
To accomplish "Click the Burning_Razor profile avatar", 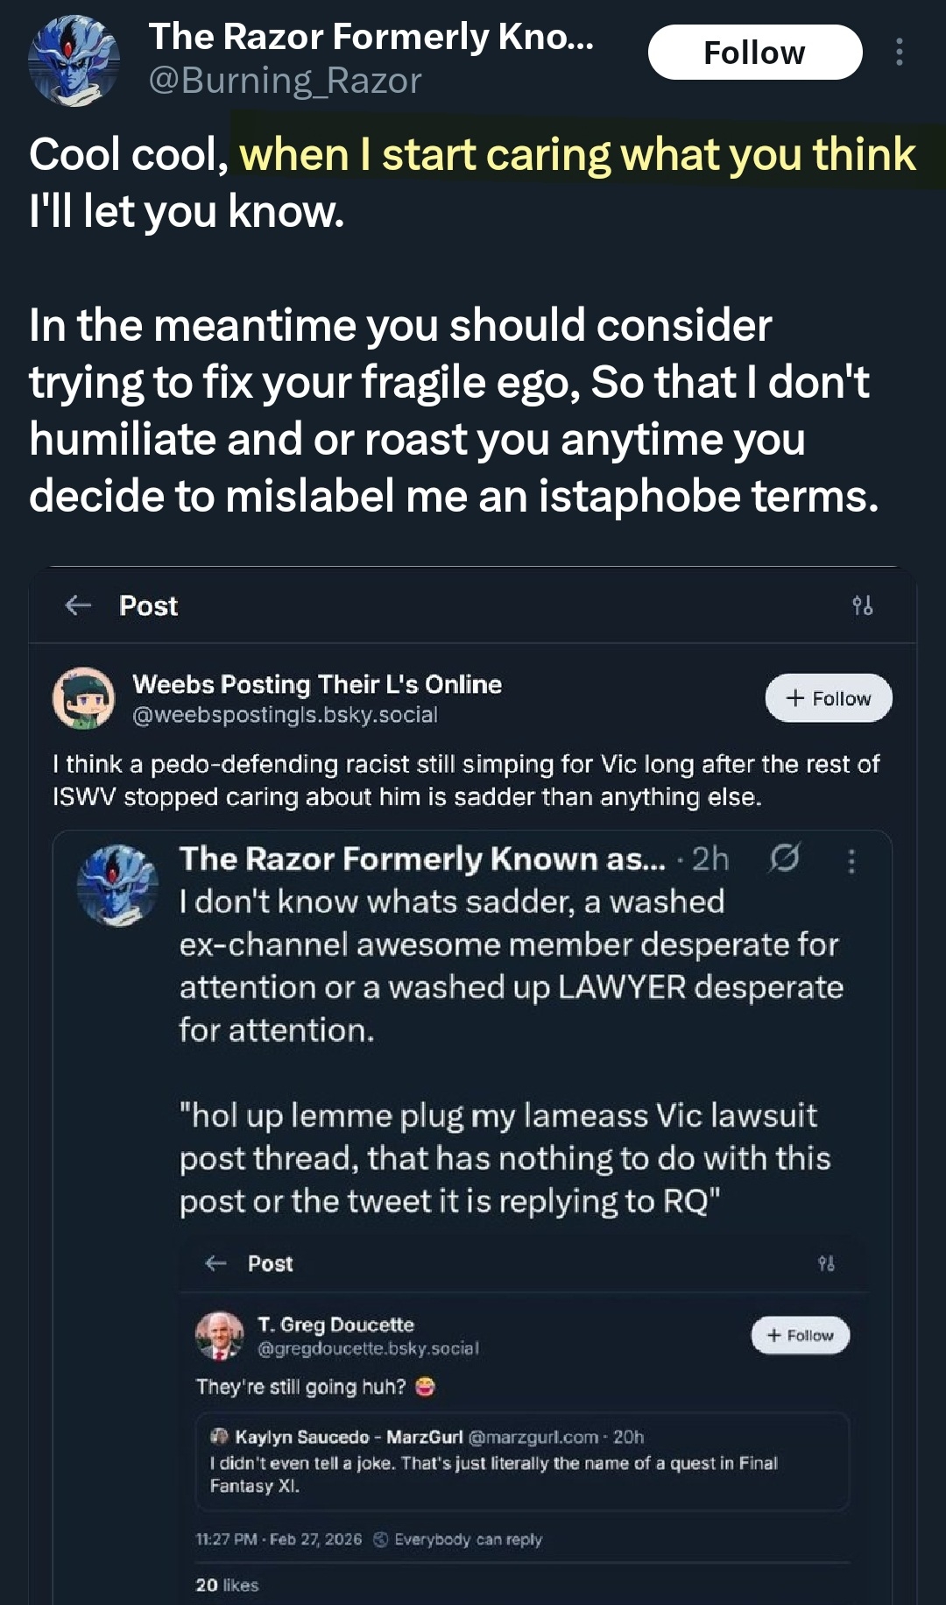I will (74, 60).
